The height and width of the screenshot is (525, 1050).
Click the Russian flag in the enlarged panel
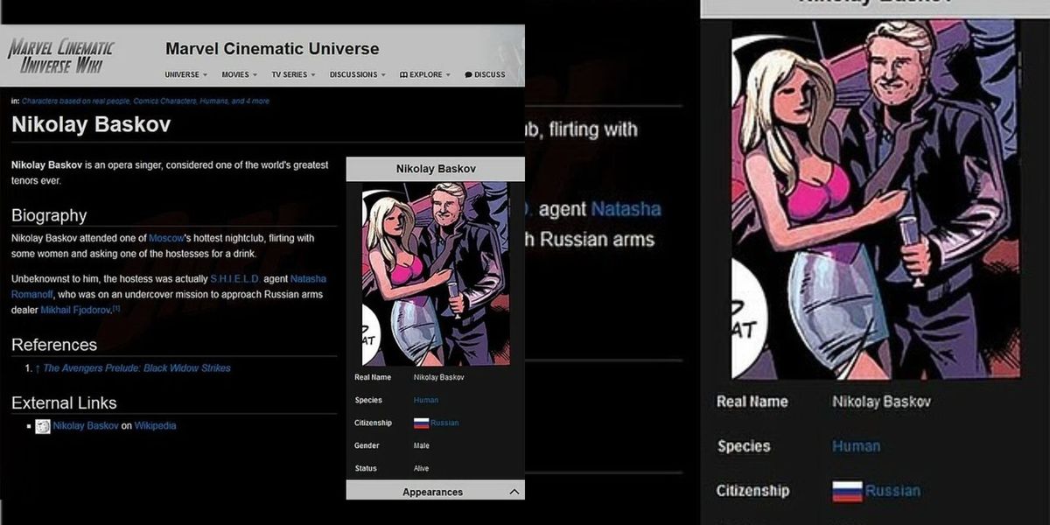pyautogui.click(x=846, y=491)
